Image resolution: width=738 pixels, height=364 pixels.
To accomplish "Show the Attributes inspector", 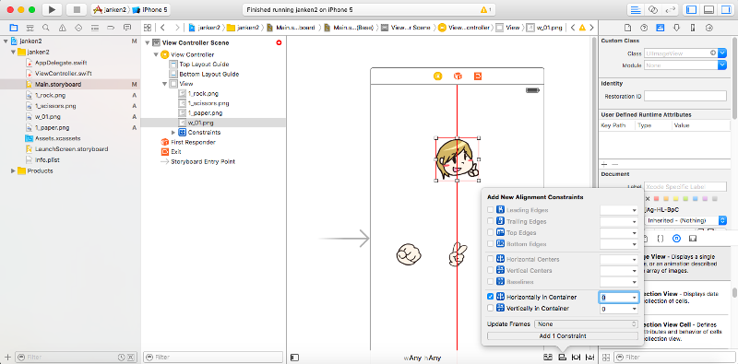I will click(676, 28).
